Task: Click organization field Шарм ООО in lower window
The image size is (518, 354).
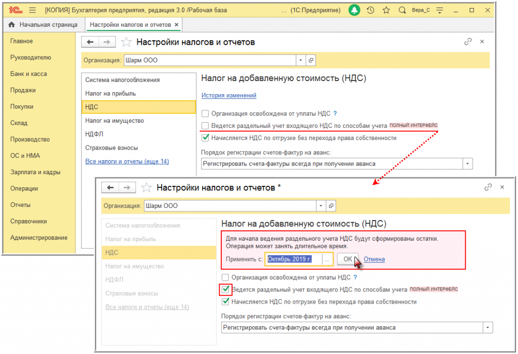Action: pos(230,206)
